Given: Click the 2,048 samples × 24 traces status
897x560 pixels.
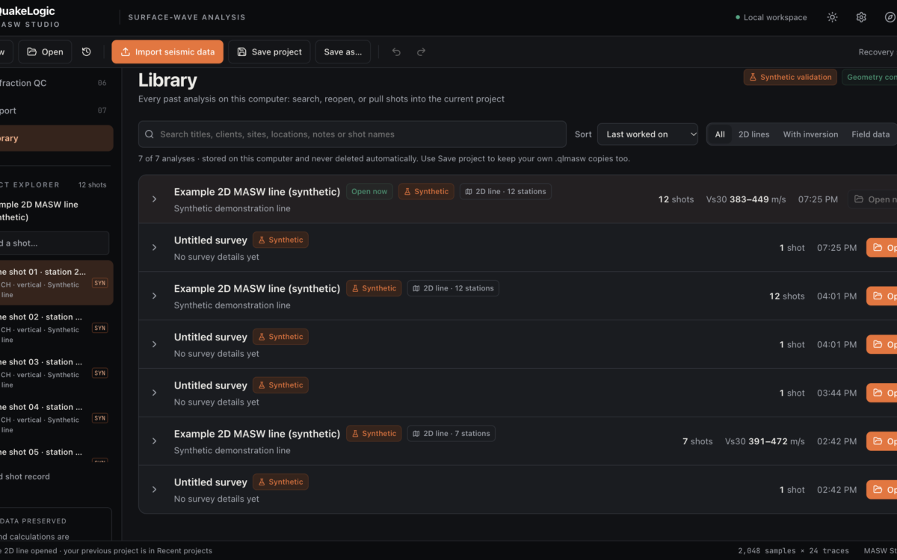Looking at the screenshot, I should tap(793, 551).
